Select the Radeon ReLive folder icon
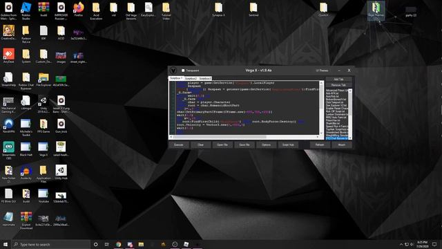Screen dimensions: 442x249 coord(26,34)
